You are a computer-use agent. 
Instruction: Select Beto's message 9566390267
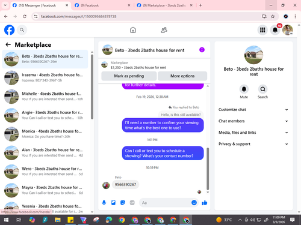coord(125,184)
